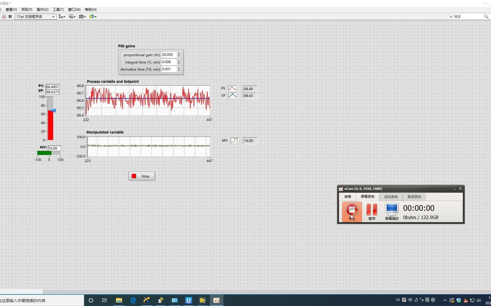Select the Pause icon in LabVIEW toolbar
Image resolution: width=491 pixels, height=306 pixels.
[10, 16]
